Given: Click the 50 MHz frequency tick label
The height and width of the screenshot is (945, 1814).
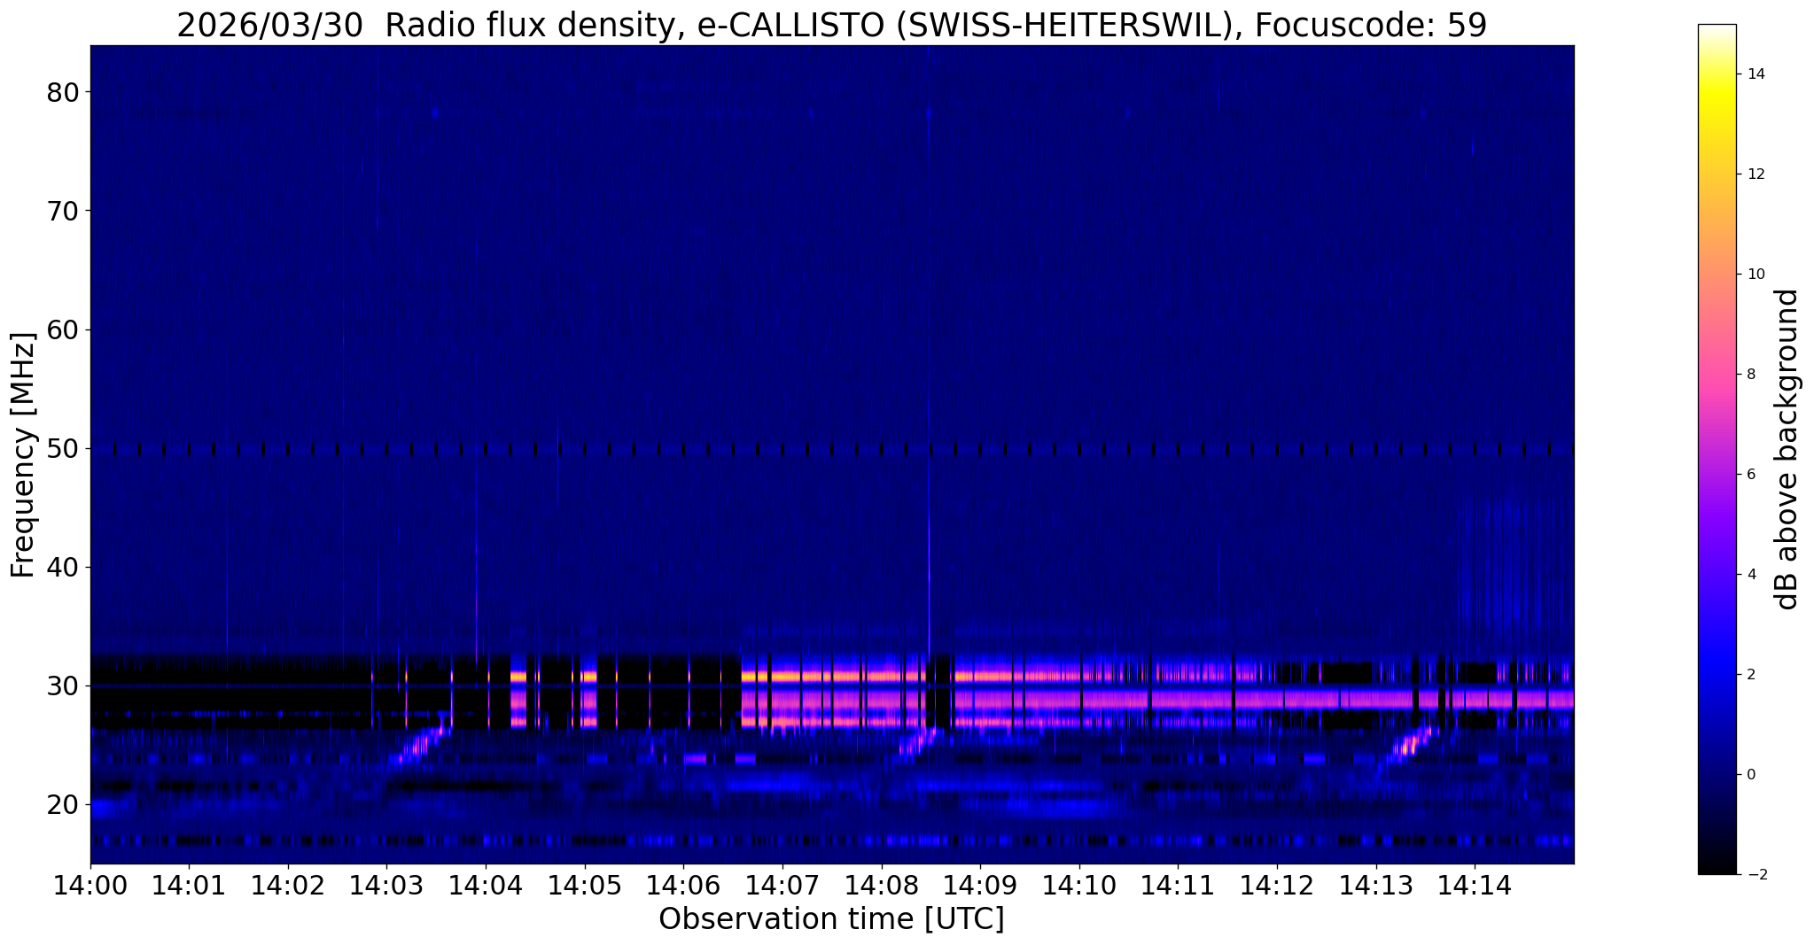Looking at the screenshot, I should point(62,448).
